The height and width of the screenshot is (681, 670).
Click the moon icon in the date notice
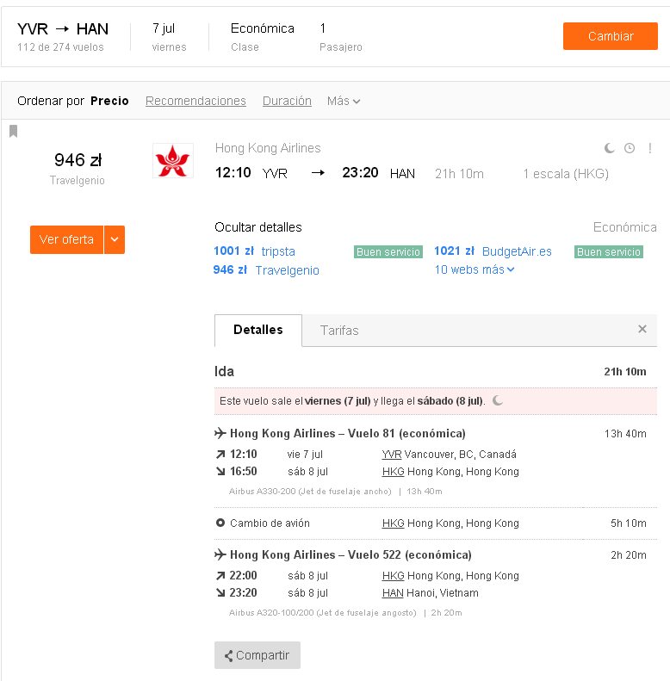click(498, 400)
